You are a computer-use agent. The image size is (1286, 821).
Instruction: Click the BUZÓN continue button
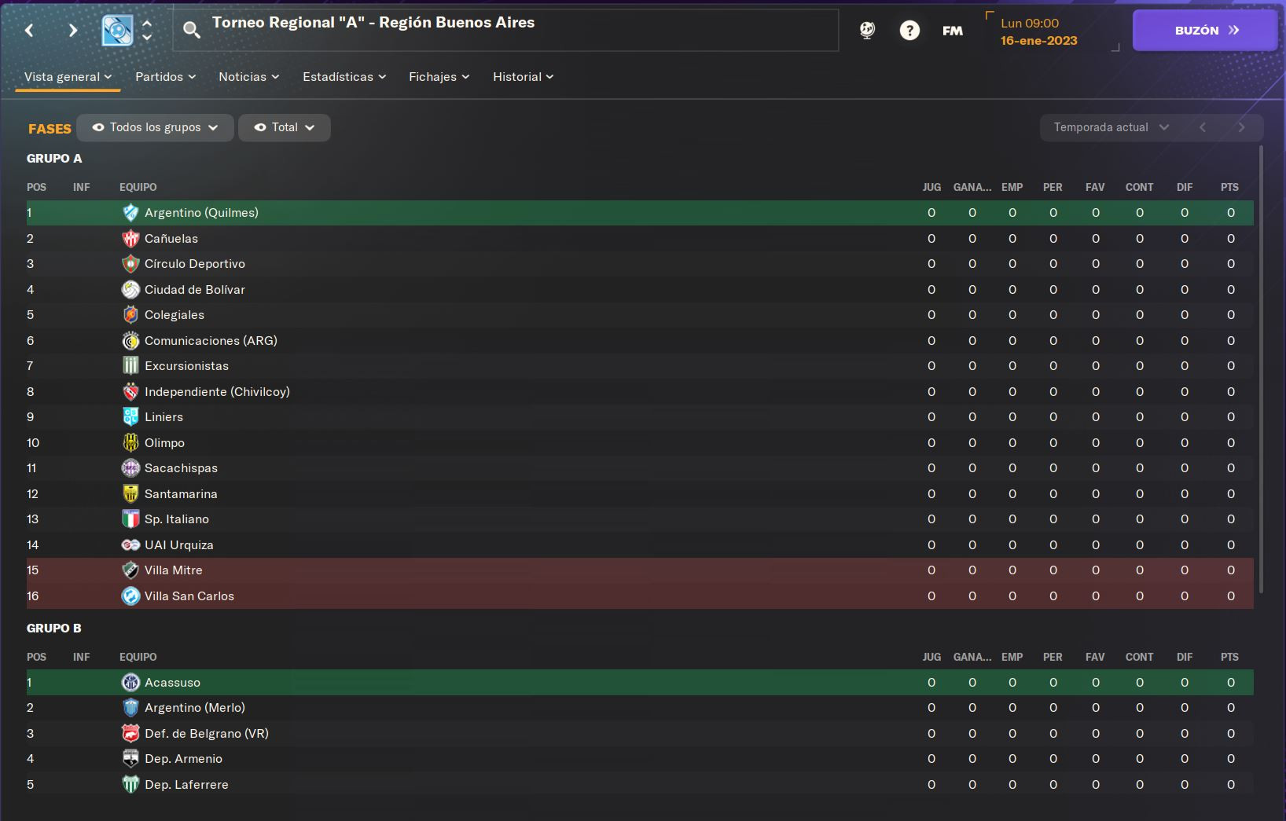tap(1205, 31)
